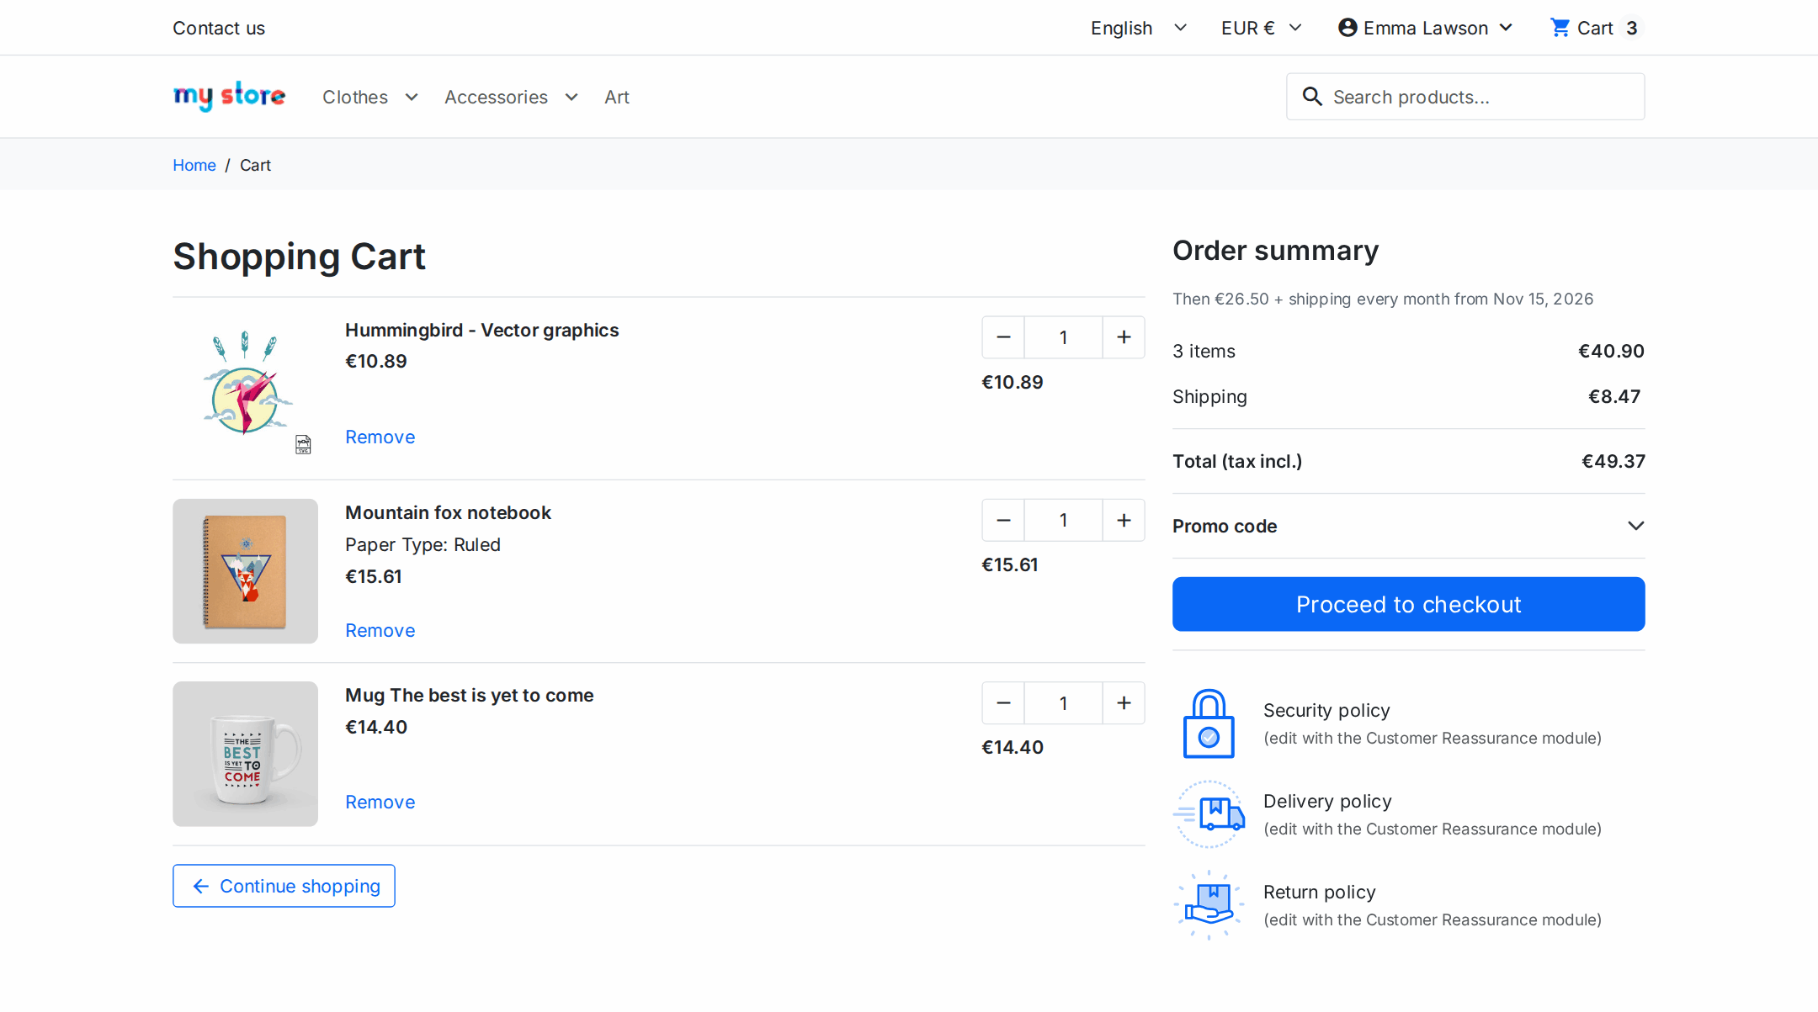This screenshot has height=1012, width=1818.
Task: Click Continue shopping button
Action: (284, 886)
